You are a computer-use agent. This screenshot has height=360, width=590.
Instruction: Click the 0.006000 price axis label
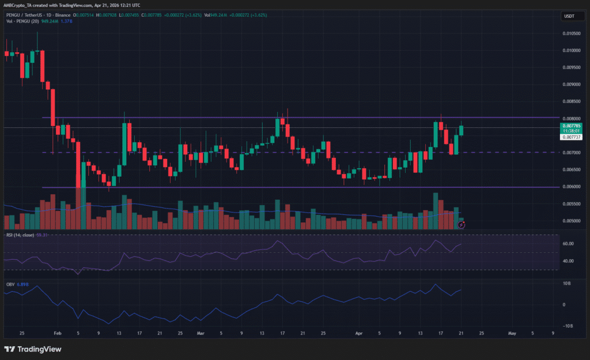[x=571, y=187]
